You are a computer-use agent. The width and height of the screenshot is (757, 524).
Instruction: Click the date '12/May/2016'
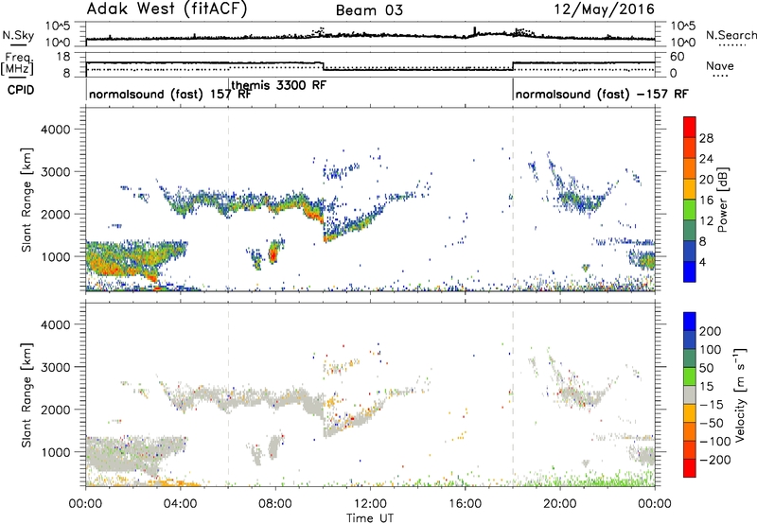604,9
